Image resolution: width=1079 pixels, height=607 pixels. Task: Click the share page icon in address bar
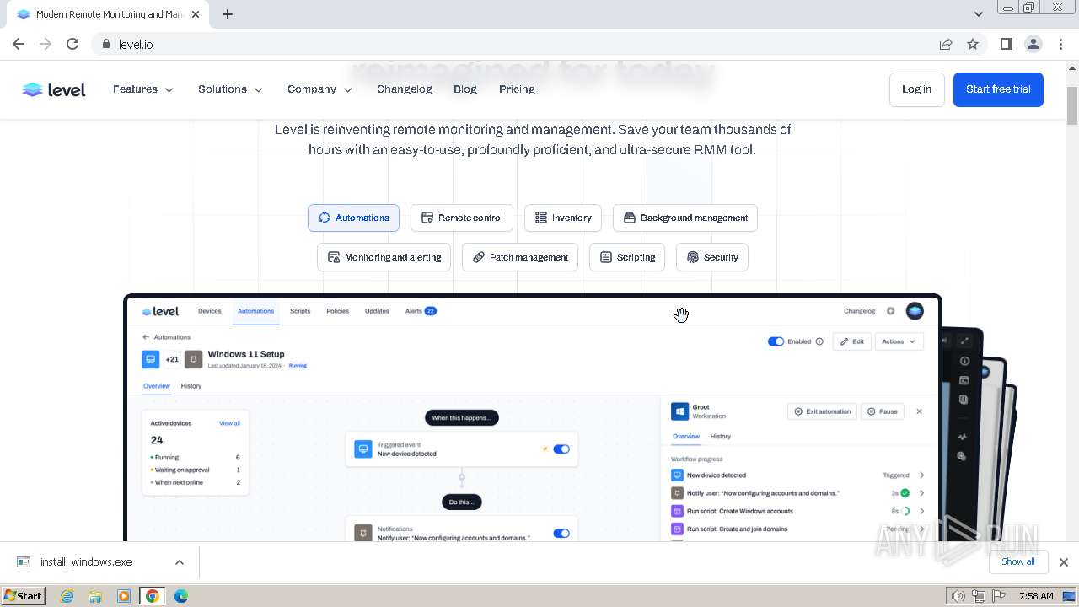[946, 44]
